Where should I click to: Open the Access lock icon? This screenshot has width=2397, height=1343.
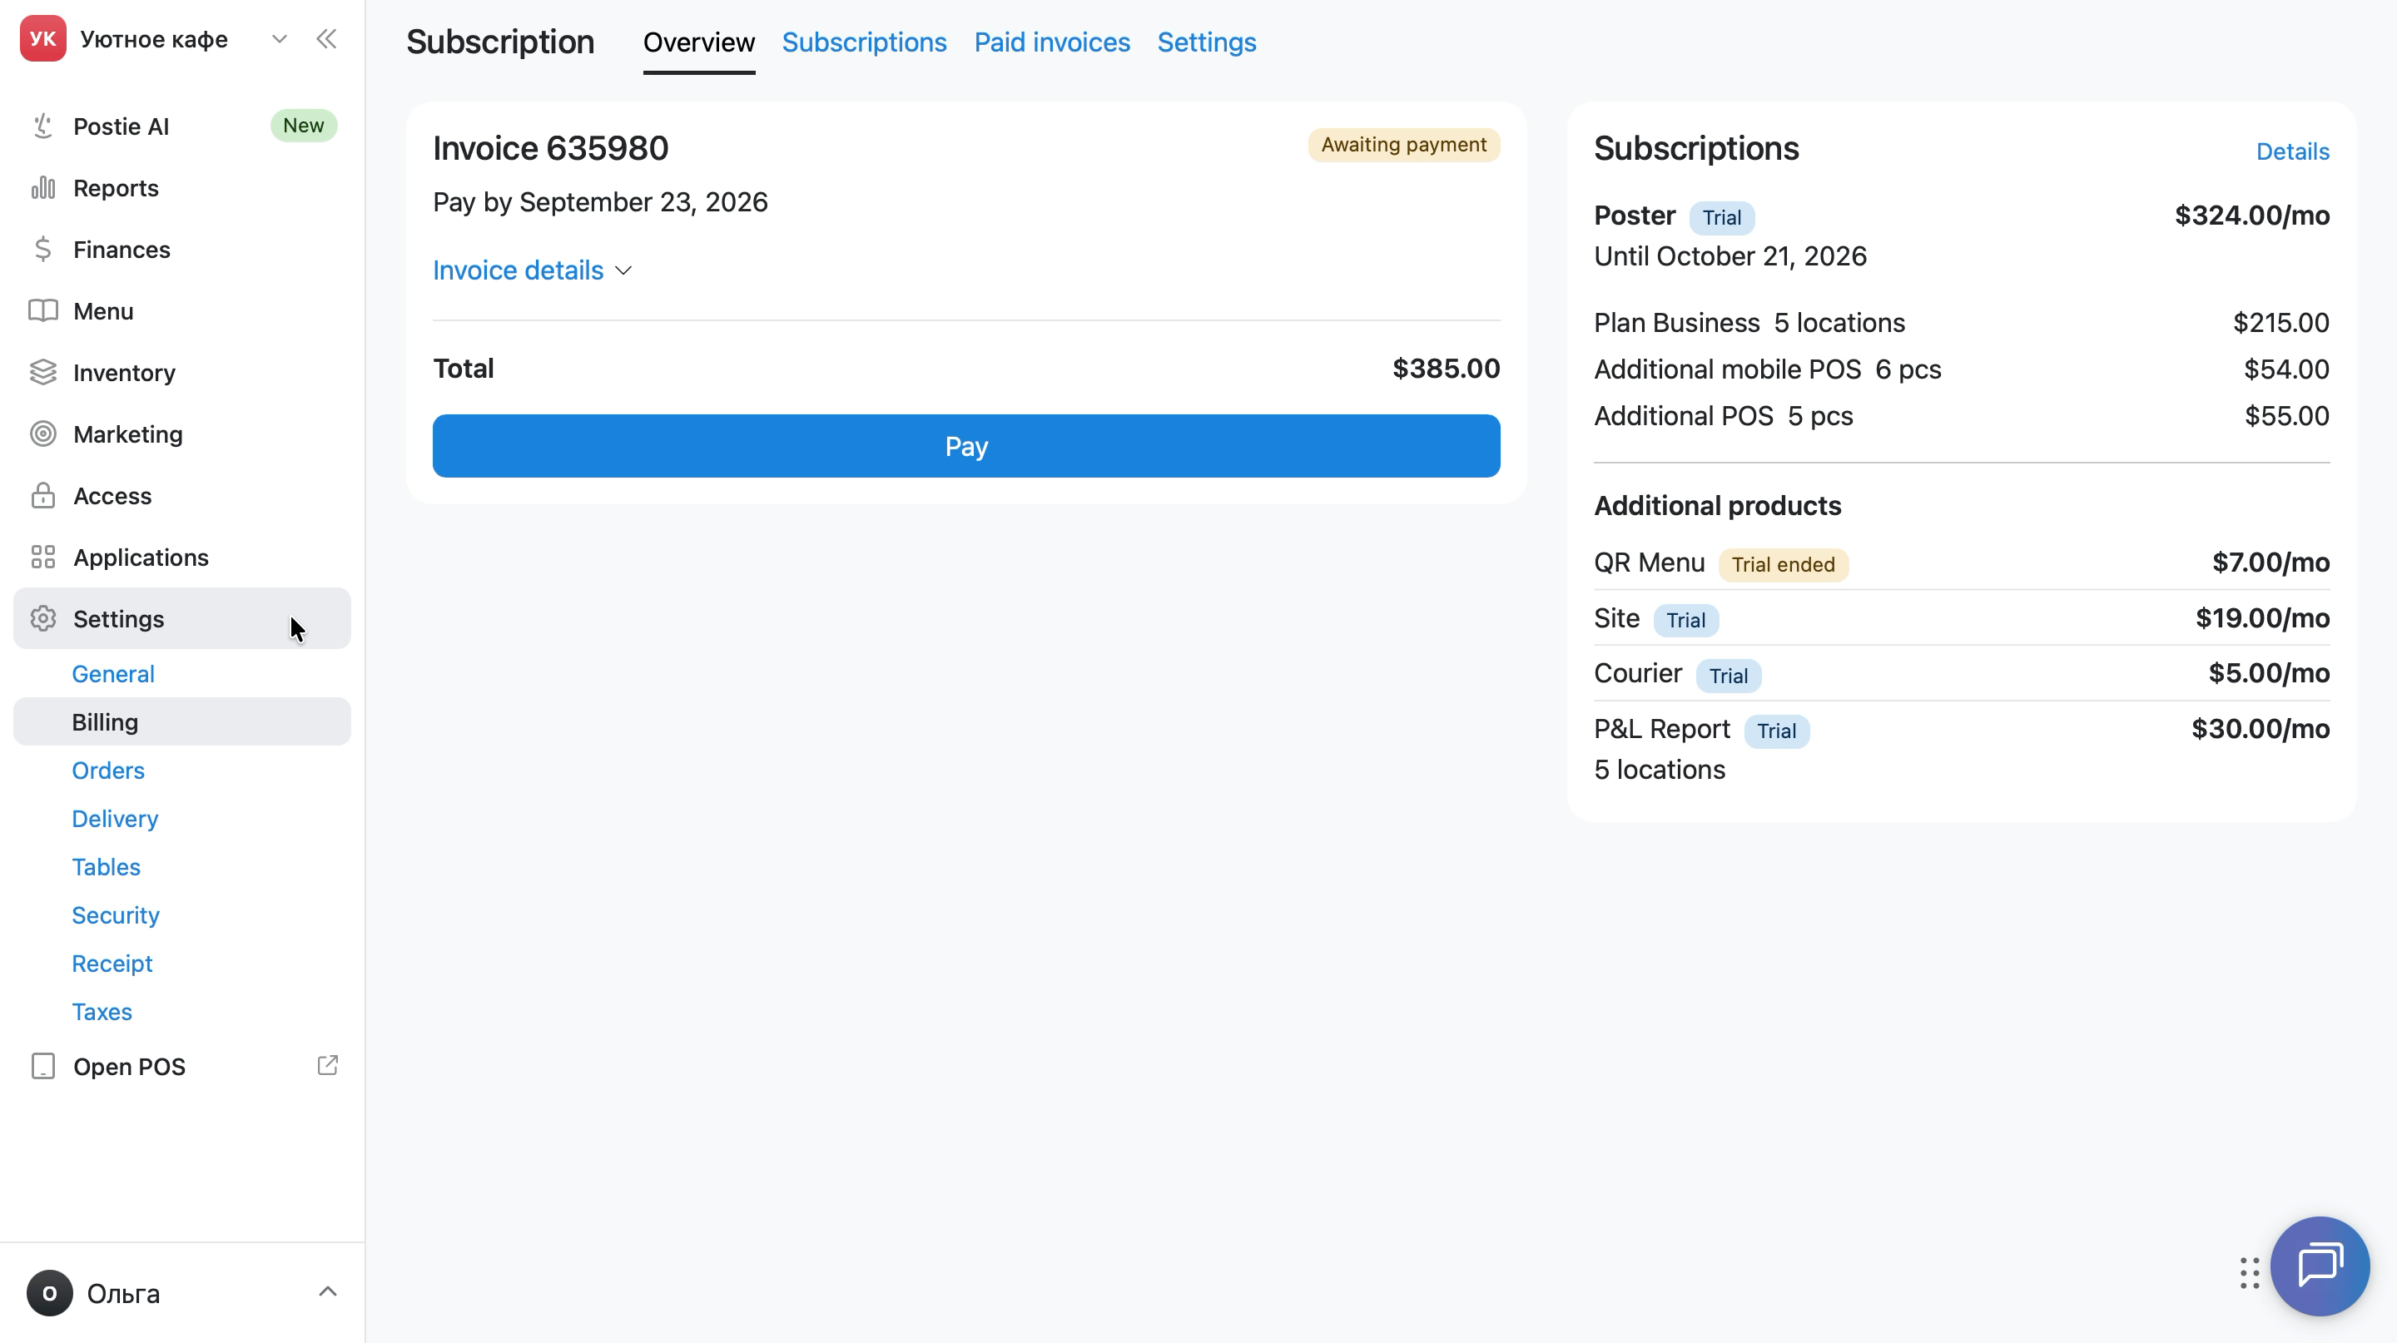coord(42,496)
